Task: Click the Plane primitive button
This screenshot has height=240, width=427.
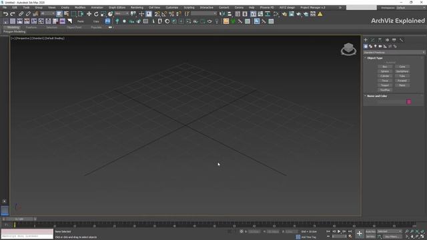Action: (x=402, y=85)
